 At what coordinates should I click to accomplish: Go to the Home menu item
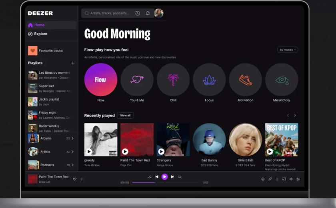[x=52, y=25]
